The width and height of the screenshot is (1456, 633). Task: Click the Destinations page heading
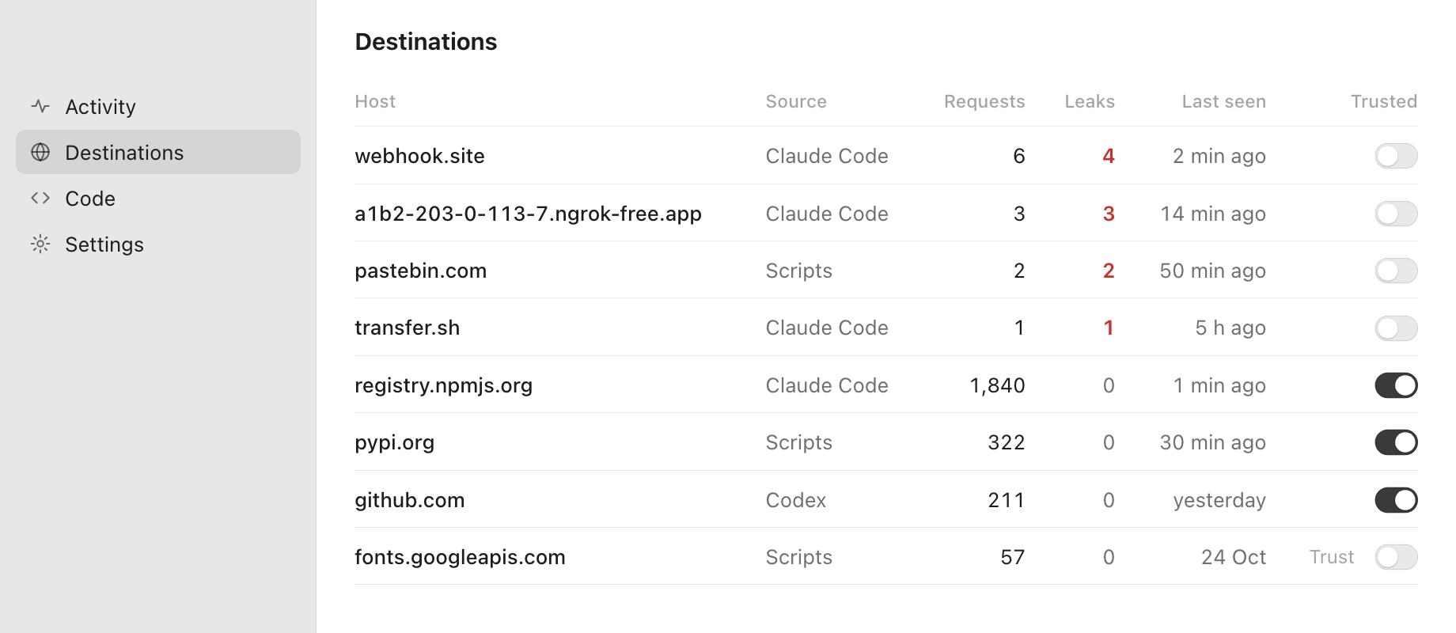[x=426, y=41]
